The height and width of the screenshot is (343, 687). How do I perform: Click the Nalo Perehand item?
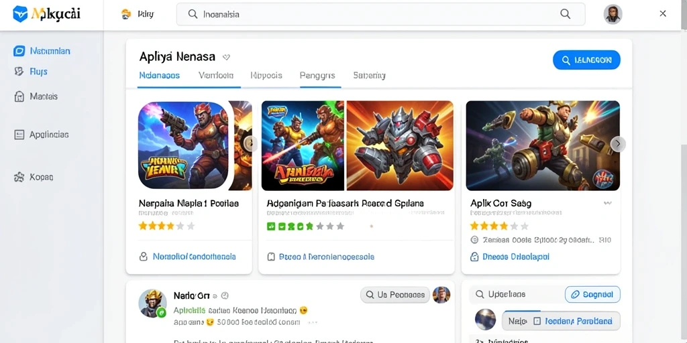(x=561, y=321)
